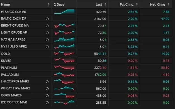The width and height of the screenshot is (175, 109).
Task: Click the clock icon next to HG COPPER MAR2
Action: tap(47, 82)
